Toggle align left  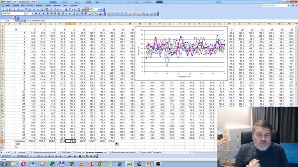tap(47, 13)
